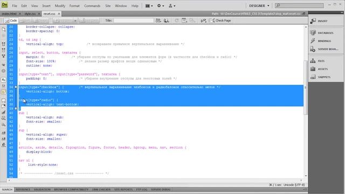This screenshot has height=194, width=345.
Task: Open the DESIGNER workspace switcher dropdown
Action: point(259,6)
